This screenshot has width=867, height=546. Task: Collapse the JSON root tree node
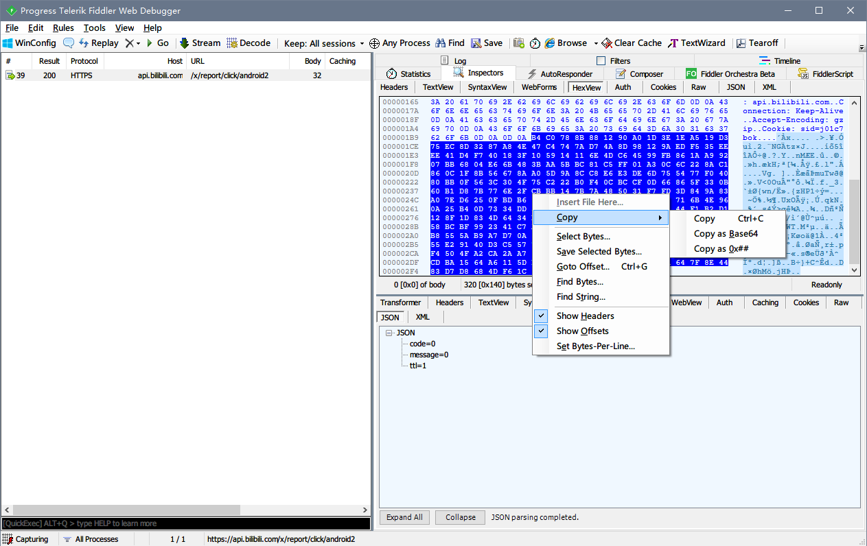tap(389, 333)
